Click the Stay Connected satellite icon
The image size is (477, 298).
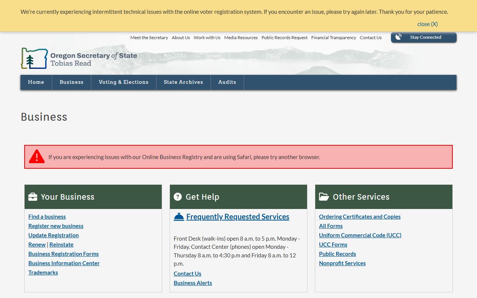pyautogui.click(x=398, y=37)
